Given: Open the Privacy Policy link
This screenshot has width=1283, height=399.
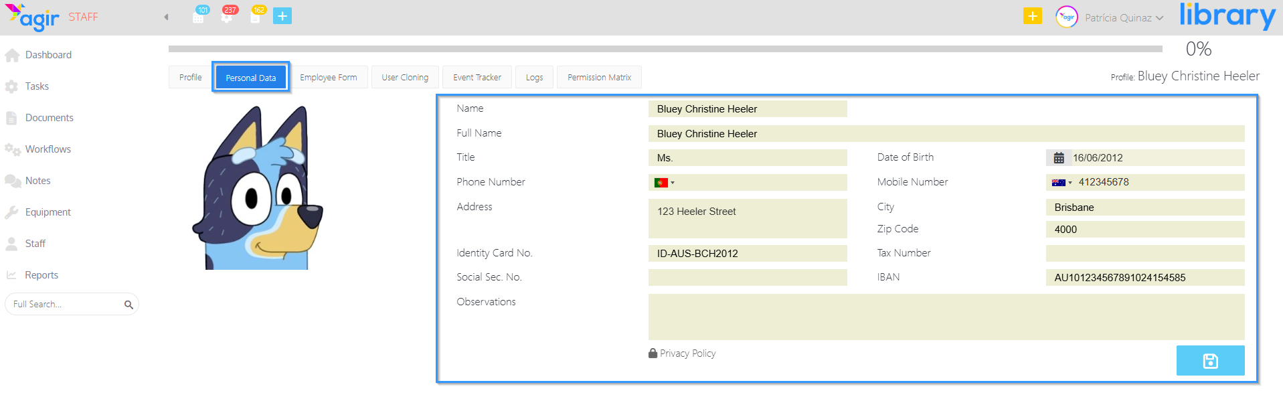Looking at the screenshot, I should tap(687, 353).
